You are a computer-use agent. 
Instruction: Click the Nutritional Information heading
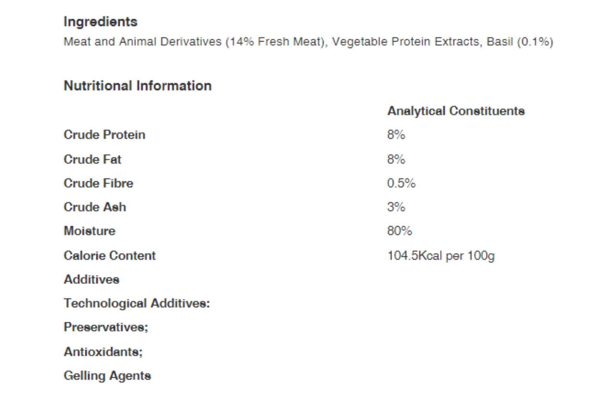coord(138,86)
